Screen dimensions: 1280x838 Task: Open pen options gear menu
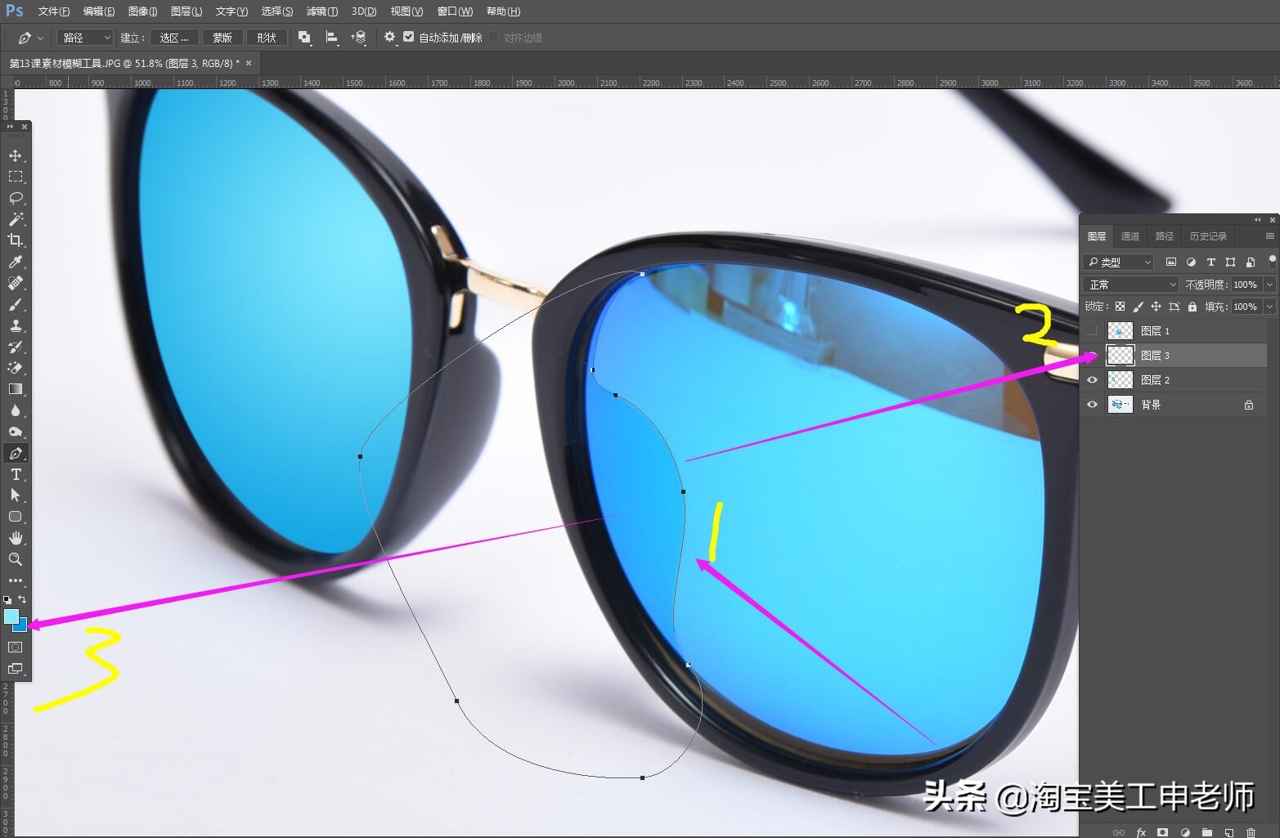390,38
